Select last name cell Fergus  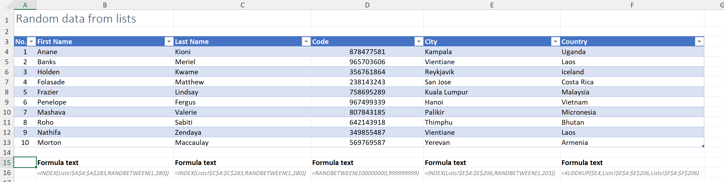(x=242, y=102)
